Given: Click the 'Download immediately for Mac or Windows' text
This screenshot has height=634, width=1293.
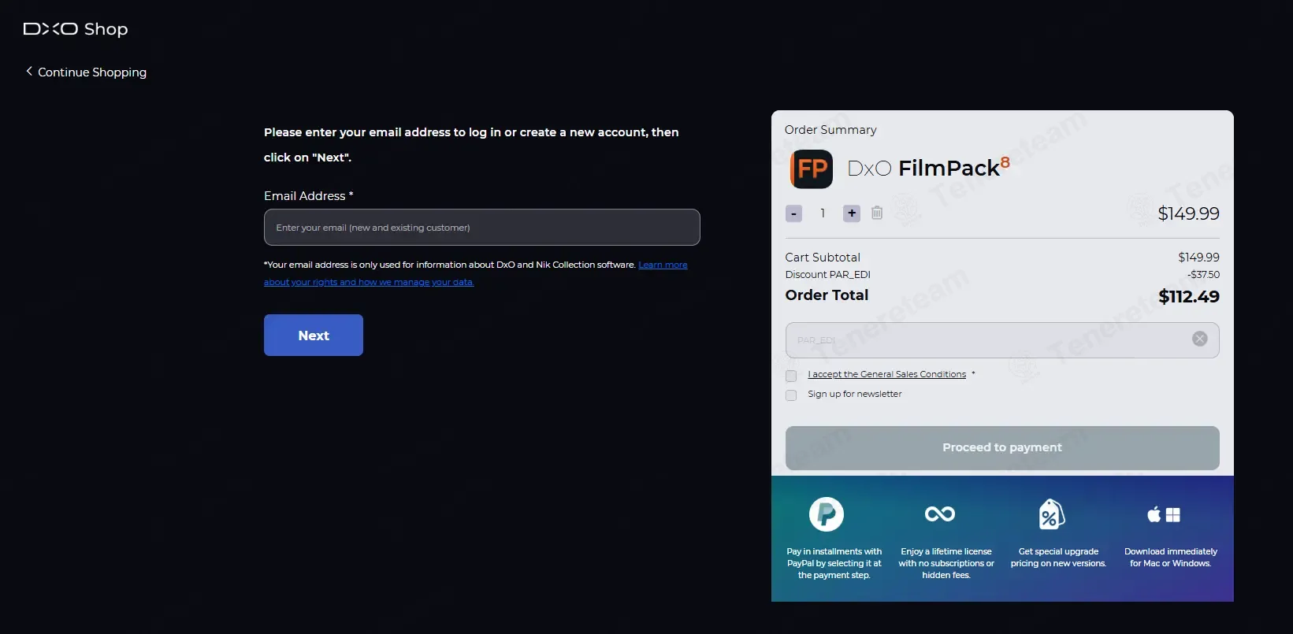Looking at the screenshot, I should (1171, 557).
